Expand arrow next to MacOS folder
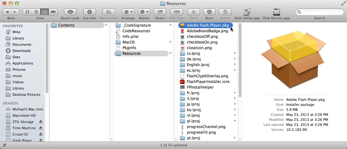 pos(171,42)
